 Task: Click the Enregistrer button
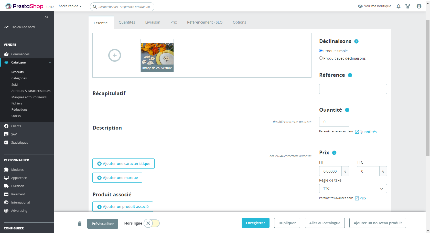pyautogui.click(x=255, y=223)
